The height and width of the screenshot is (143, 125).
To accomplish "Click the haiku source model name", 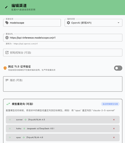I will click(x=19, y=128).
